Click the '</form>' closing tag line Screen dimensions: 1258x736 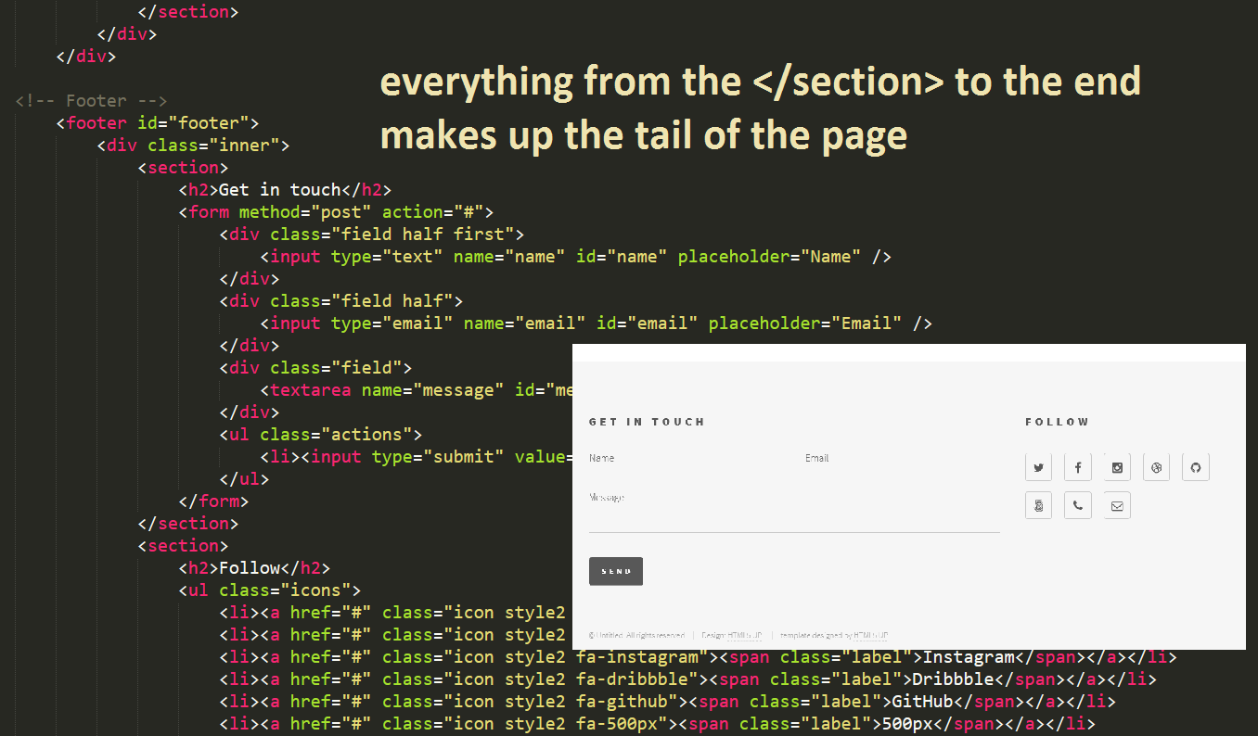tap(213, 501)
